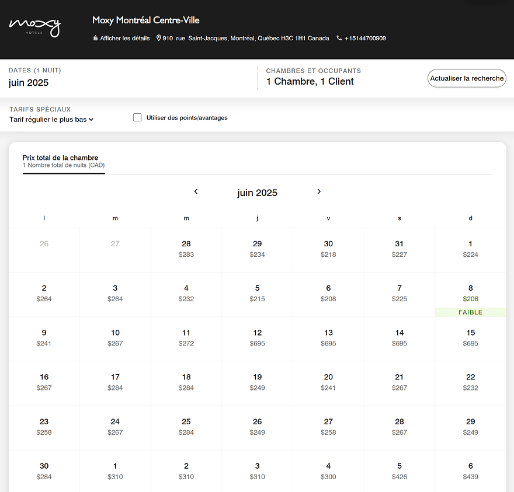The height and width of the screenshot is (492, 514).
Task: Call the phone number +15144700909
Action: pyautogui.click(x=365, y=39)
